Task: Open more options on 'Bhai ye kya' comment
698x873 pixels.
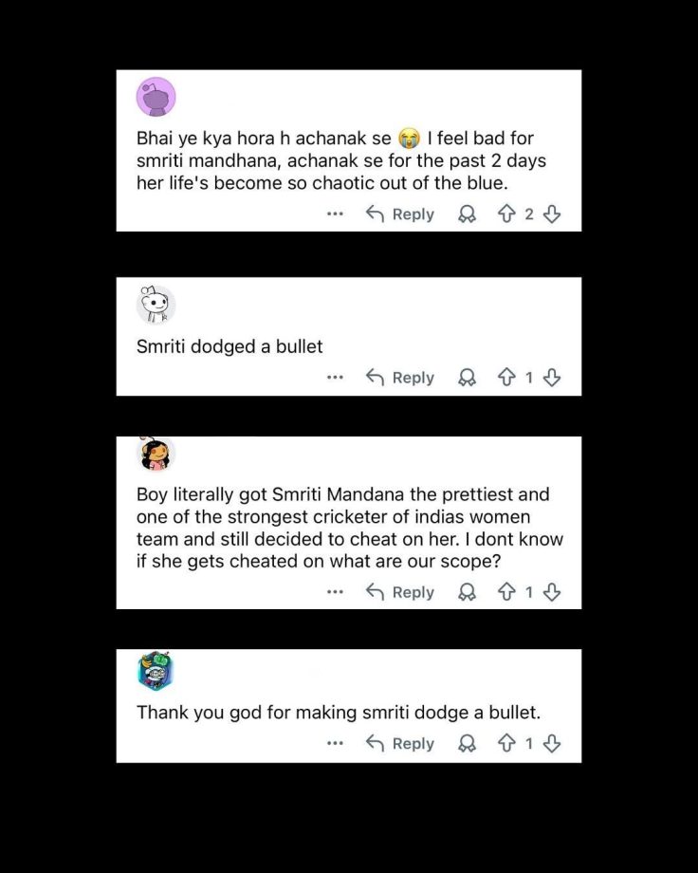Action: click(x=334, y=214)
